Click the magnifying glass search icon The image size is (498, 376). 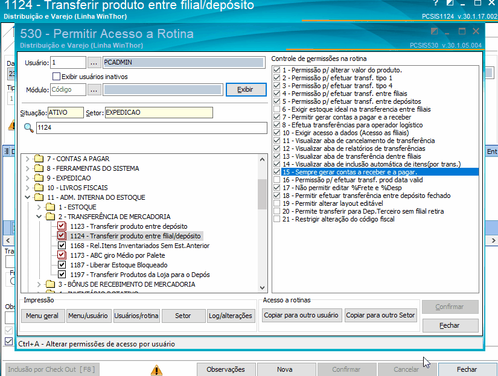click(x=28, y=128)
